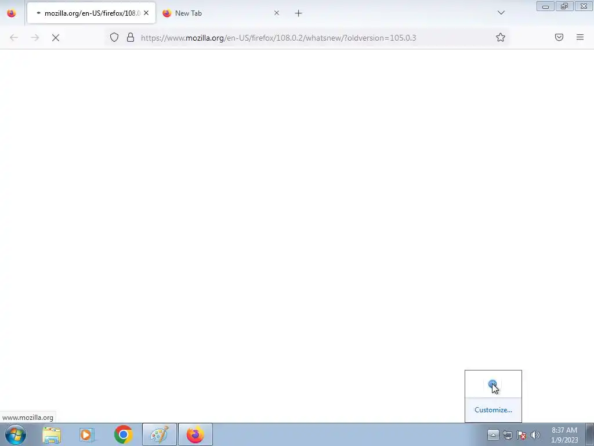Image resolution: width=594 pixels, height=446 pixels.
Task: Switch to Paint in taskbar
Action: point(160,434)
